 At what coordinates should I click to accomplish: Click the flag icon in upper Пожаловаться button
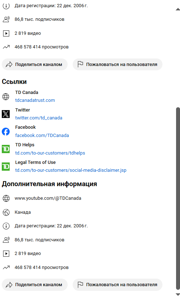tap(81, 65)
